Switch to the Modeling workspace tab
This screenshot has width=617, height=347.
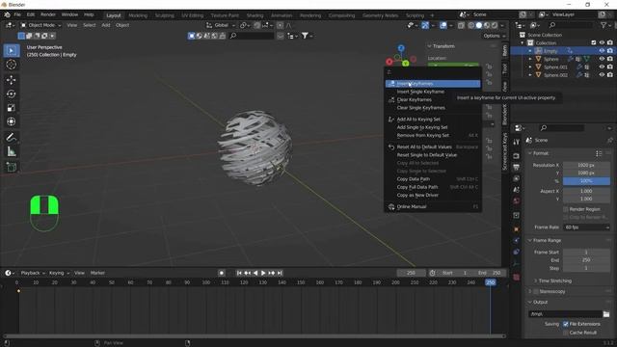click(138, 15)
